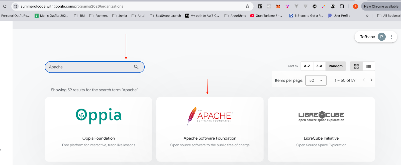
Task: Switch to grid view layout
Action: 356,66
